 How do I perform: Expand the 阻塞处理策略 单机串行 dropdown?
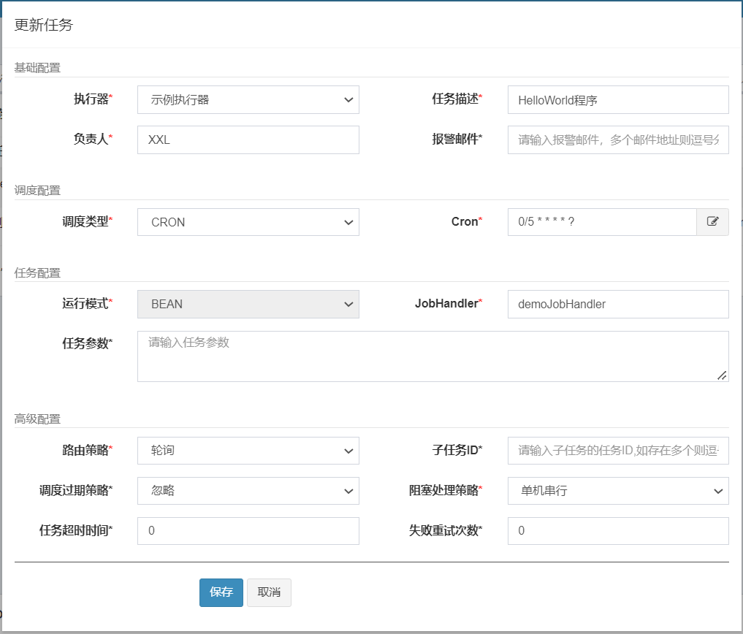(618, 490)
